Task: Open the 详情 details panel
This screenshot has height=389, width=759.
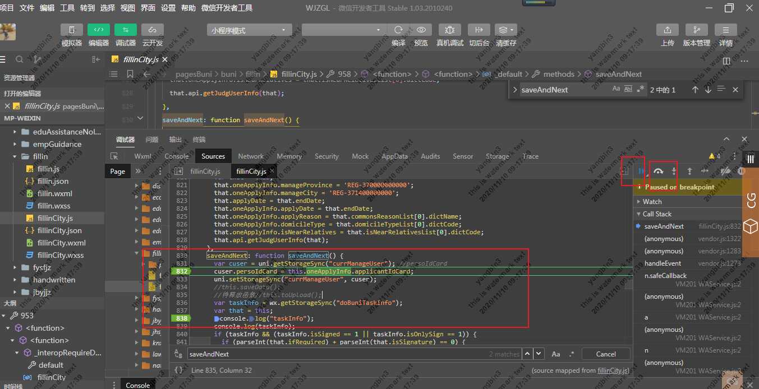Action: (x=726, y=30)
